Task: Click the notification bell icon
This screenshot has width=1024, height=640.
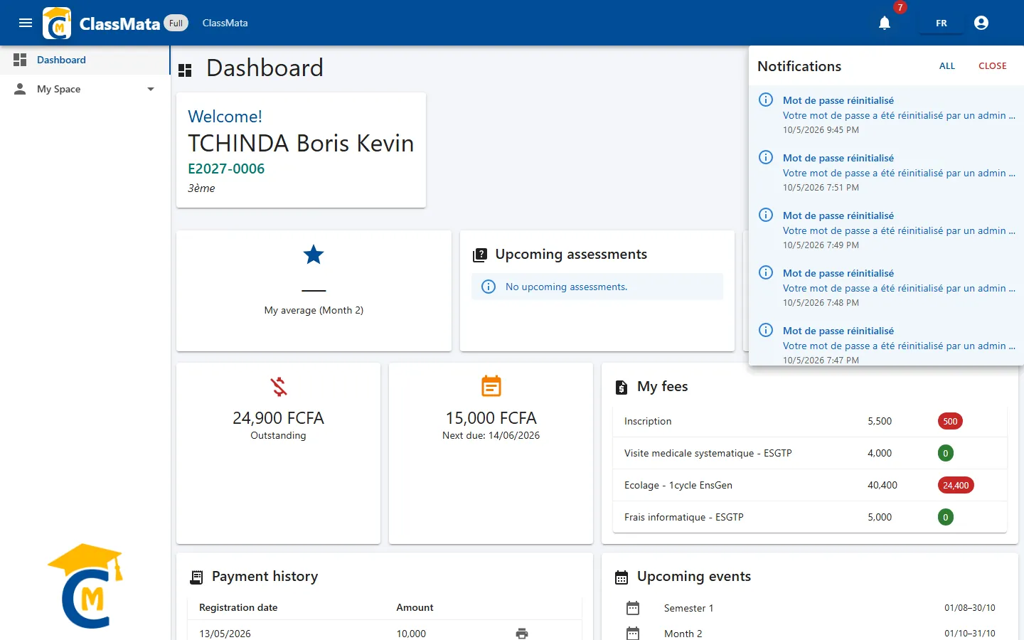Action: [885, 23]
